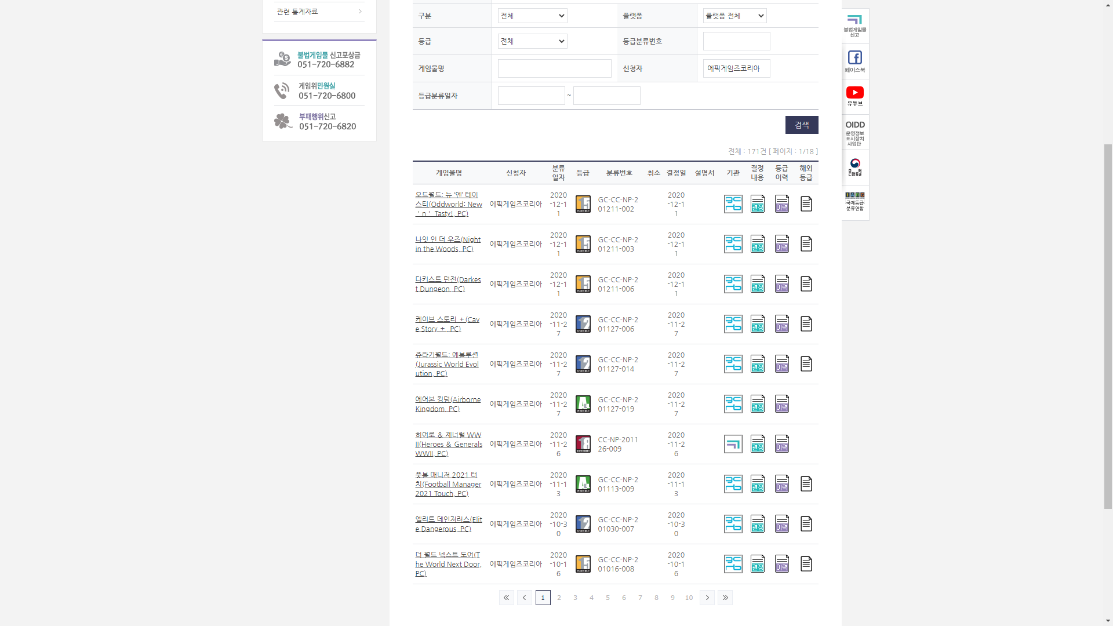Open decision document for Cave Story+ row
The image size is (1113, 626).
point(757,324)
